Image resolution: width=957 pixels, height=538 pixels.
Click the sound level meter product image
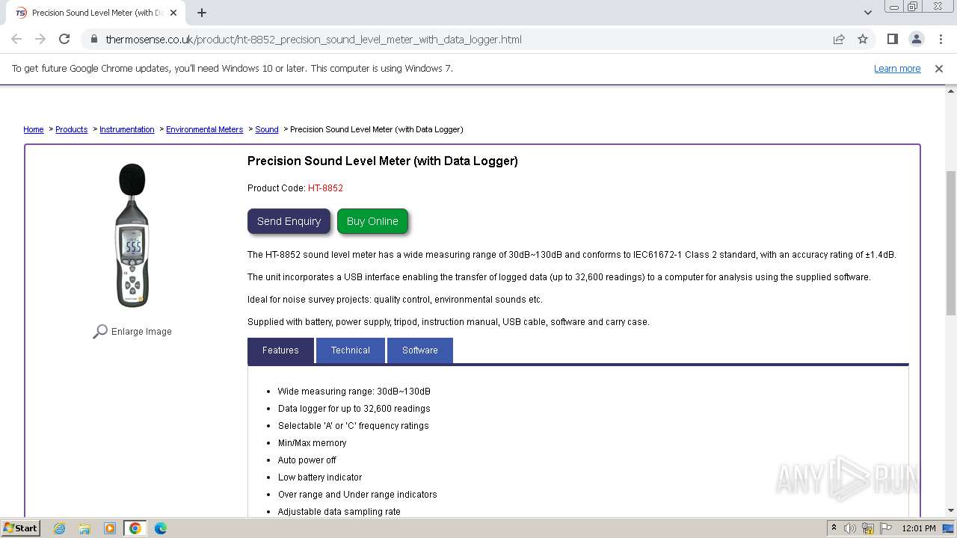point(132,235)
